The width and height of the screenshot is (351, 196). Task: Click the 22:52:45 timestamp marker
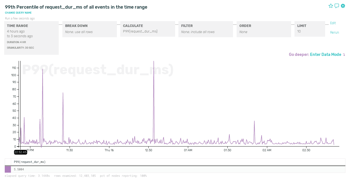(x=21, y=152)
